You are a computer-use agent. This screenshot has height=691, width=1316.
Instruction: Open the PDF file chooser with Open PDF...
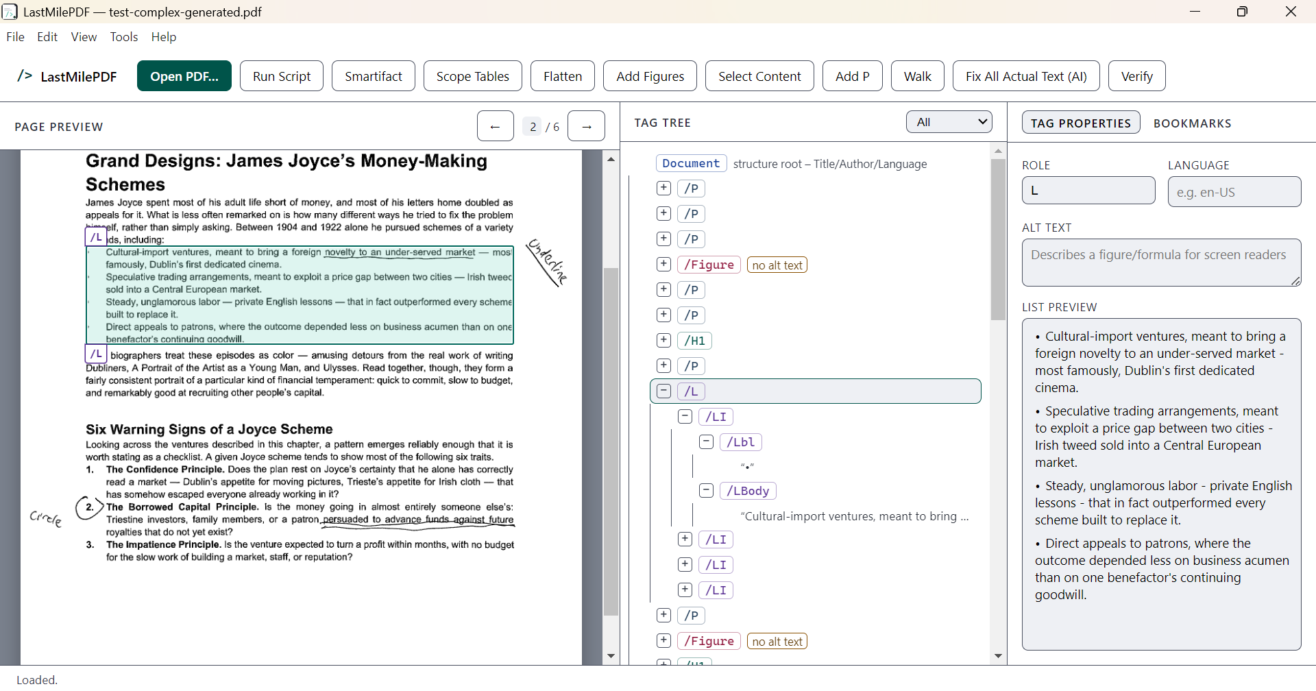pyautogui.click(x=184, y=76)
